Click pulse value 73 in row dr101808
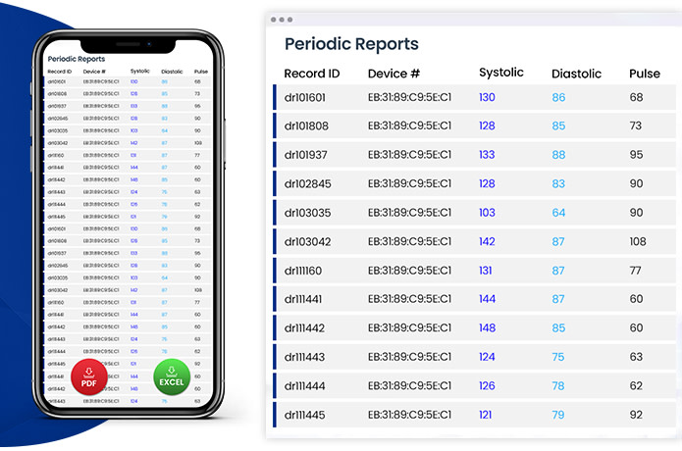Screen dimensions: 682x451 (x=636, y=125)
